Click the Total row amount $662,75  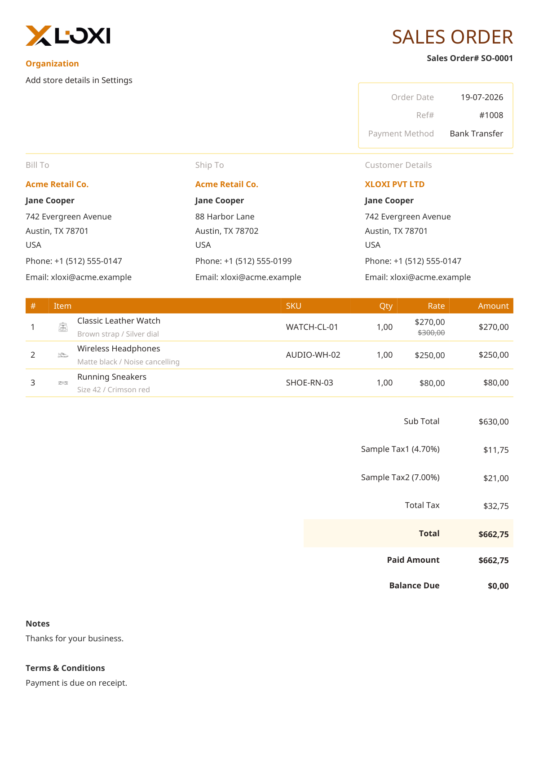(494, 534)
